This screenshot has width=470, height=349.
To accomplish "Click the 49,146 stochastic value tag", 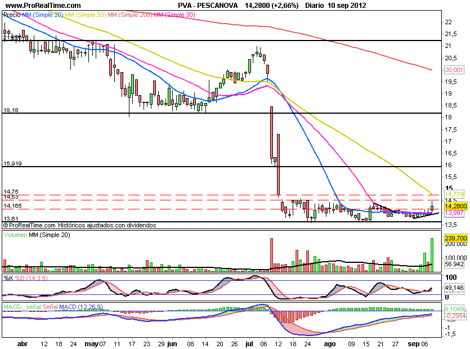I will 454,287.
